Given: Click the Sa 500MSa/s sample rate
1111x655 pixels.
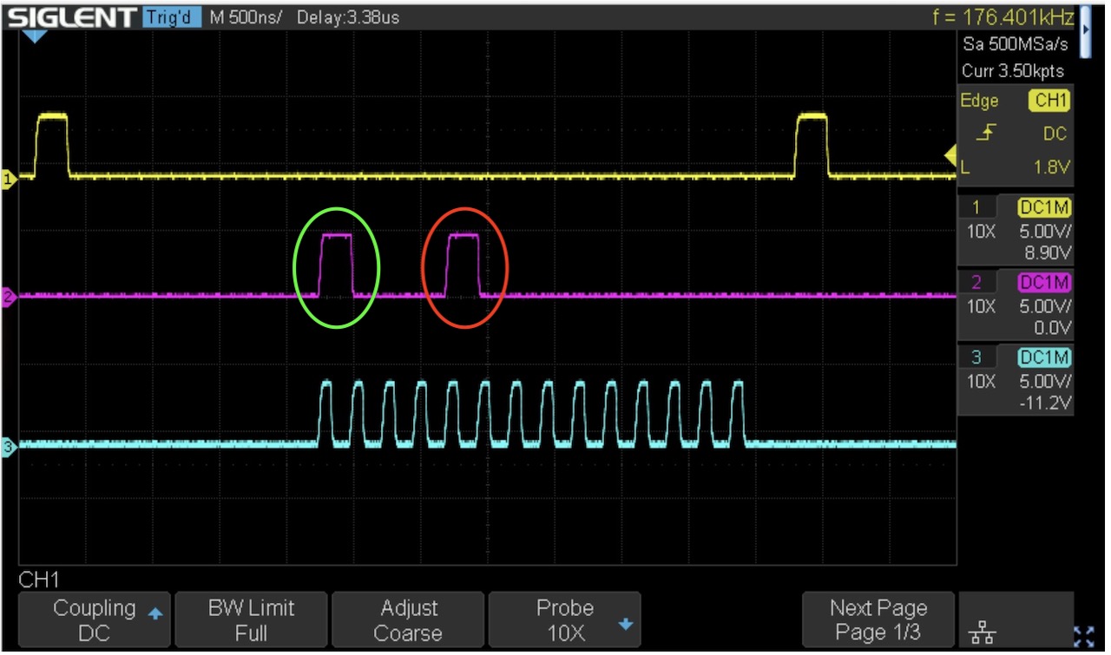Looking at the screenshot, I should tap(1016, 44).
